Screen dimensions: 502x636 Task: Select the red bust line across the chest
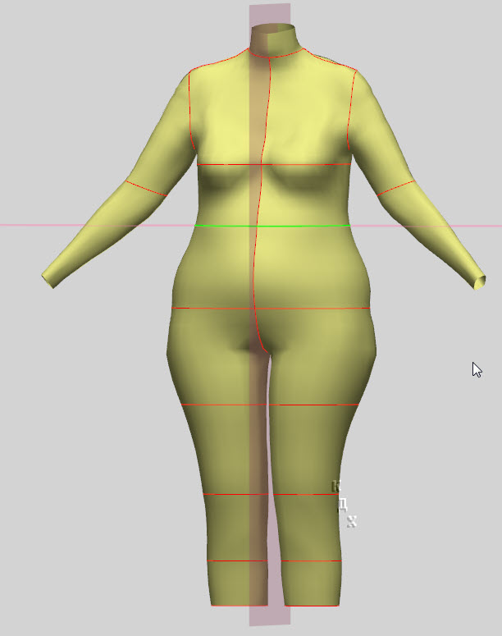click(x=274, y=164)
